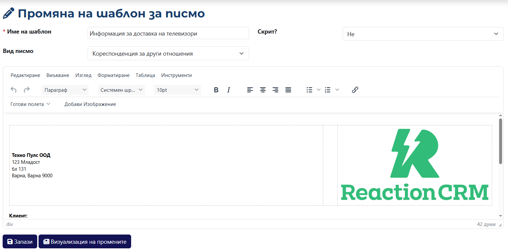Click the editor resize handle icon
The width and height of the screenshot is (508, 250).
500,225
